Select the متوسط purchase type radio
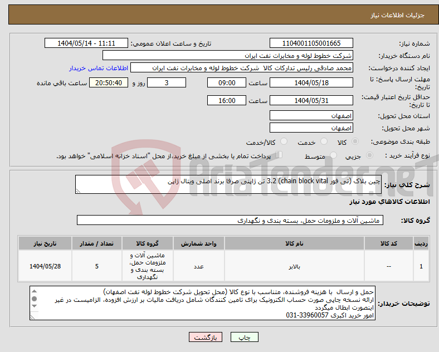 pyautogui.click(x=333, y=155)
